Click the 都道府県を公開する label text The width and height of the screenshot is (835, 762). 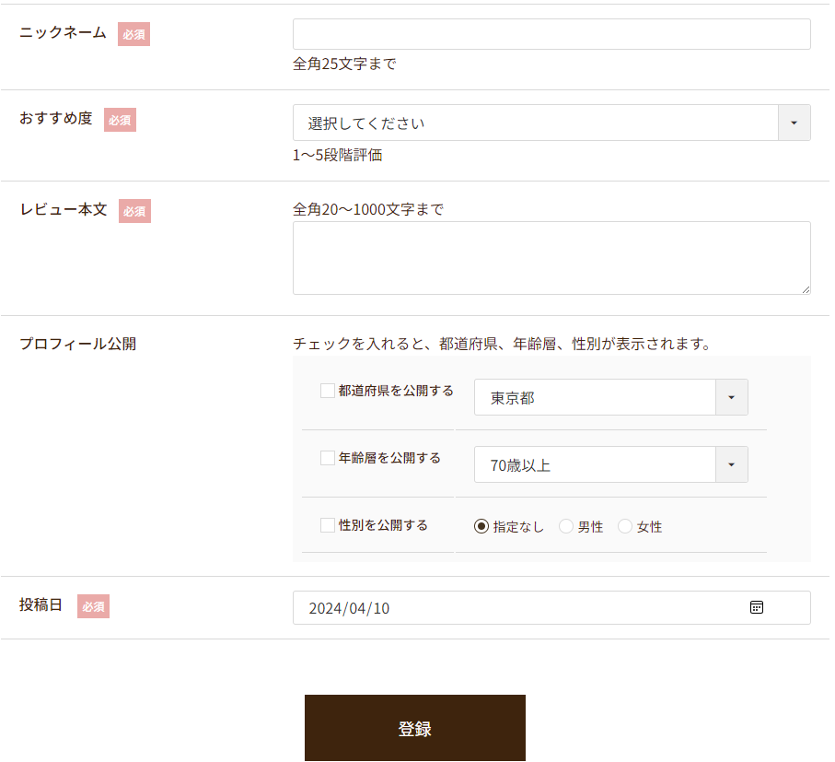[x=396, y=391]
